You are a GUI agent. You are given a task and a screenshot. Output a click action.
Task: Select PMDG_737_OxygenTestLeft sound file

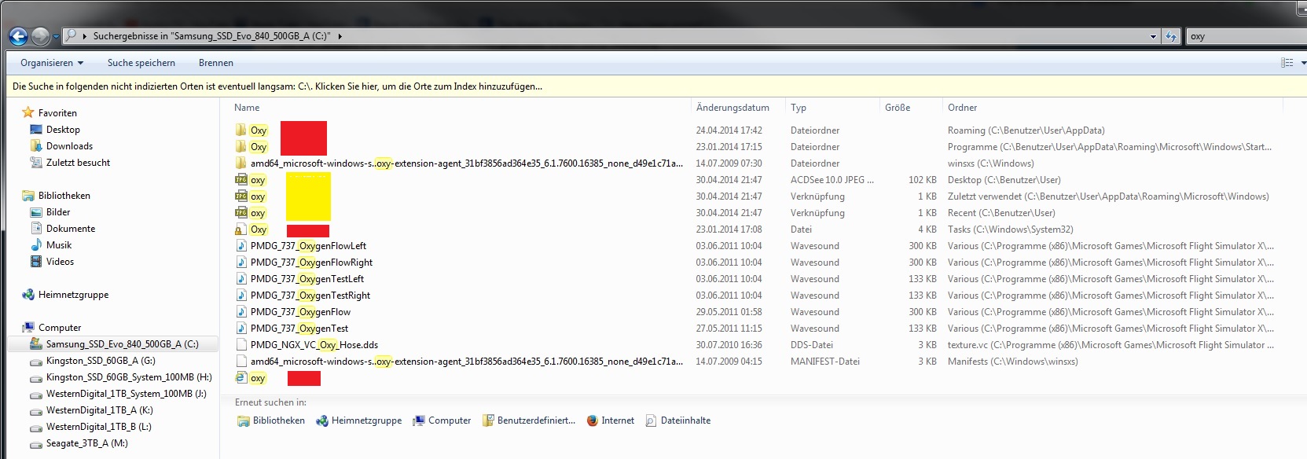coord(307,279)
